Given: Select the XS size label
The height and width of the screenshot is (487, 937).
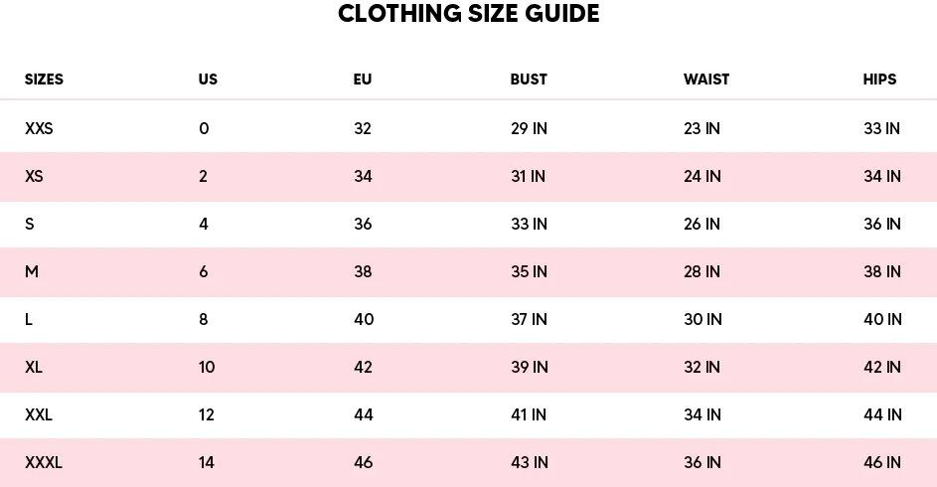Looking at the screenshot, I should (x=34, y=176).
